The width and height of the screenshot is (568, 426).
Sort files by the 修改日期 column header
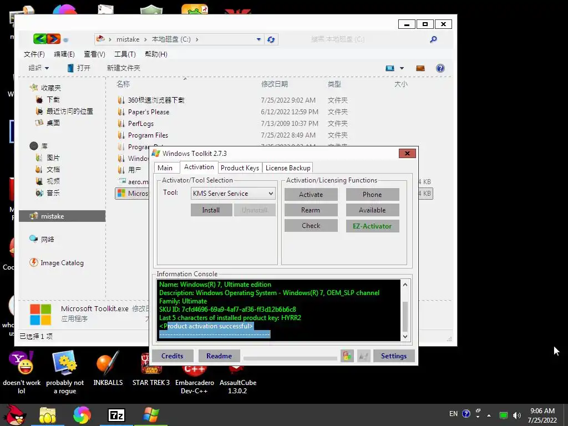tap(274, 84)
